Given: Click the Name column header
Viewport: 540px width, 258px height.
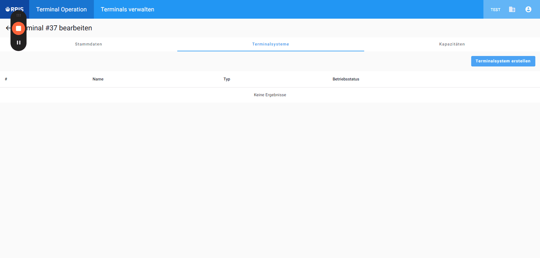Looking at the screenshot, I should tap(98, 79).
